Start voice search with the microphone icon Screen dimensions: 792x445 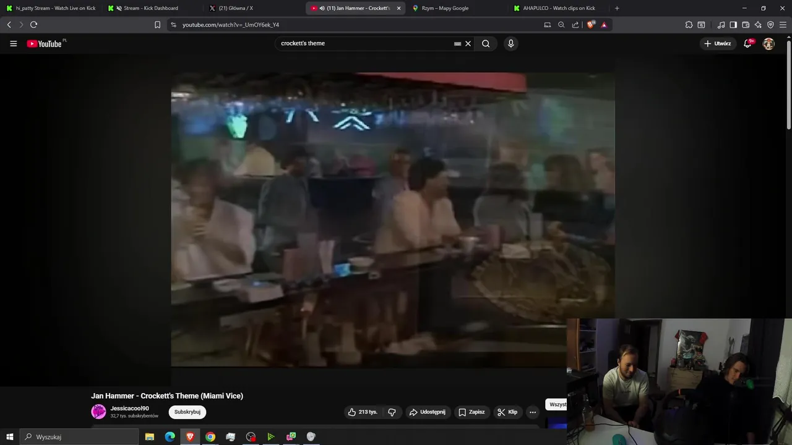click(510, 44)
